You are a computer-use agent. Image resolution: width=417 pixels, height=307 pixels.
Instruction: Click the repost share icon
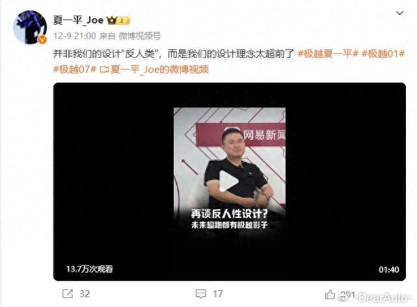pyautogui.click(x=68, y=294)
